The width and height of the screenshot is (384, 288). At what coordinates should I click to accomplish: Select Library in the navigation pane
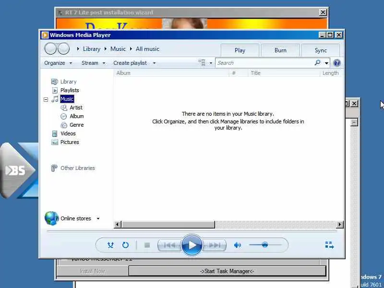(x=68, y=82)
